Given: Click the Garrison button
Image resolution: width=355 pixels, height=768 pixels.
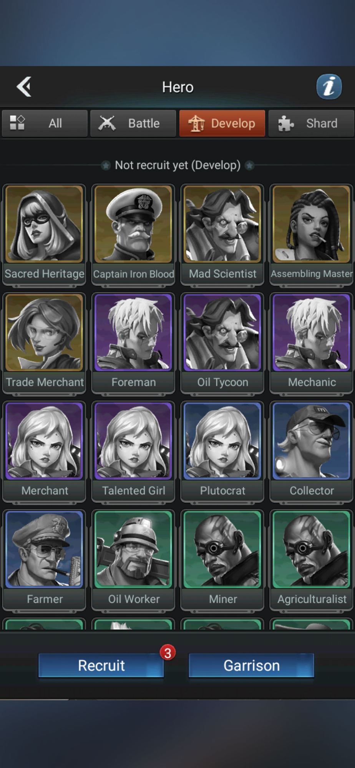Looking at the screenshot, I should tap(251, 665).
